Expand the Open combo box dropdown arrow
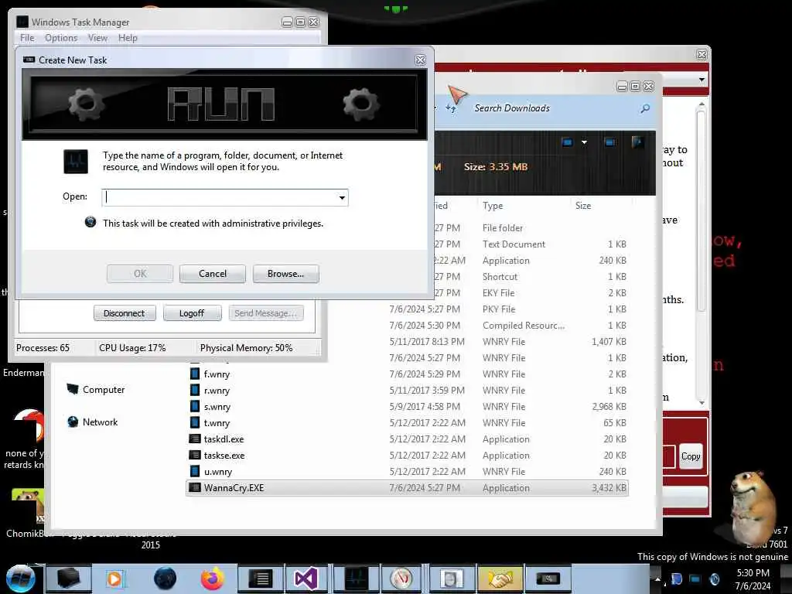The width and height of the screenshot is (792, 594). 342,197
